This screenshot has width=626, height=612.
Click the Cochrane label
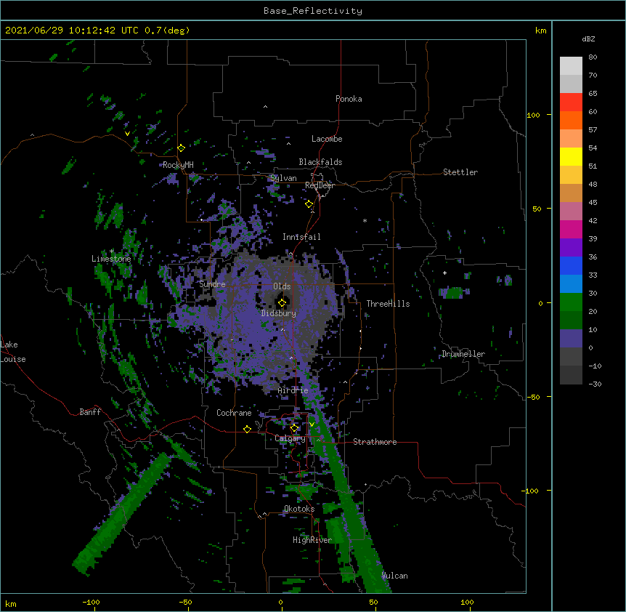click(x=234, y=413)
